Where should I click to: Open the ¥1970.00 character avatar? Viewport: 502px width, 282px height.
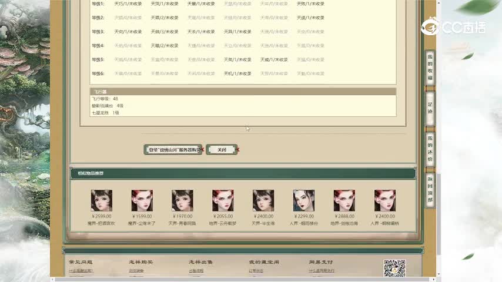(x=182, y=200)
